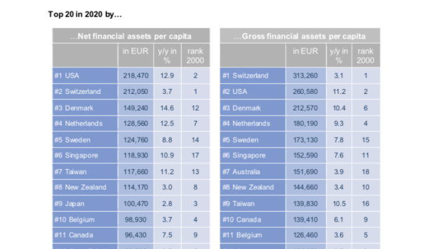The image size is (424, 249).
Task: Click the 'Top 20 in 2020 by…' heading
Action: pos(85,14)
